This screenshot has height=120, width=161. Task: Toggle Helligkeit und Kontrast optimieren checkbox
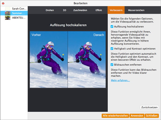[112, 48]
